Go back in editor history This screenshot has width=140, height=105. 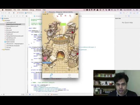click(29, 16)
